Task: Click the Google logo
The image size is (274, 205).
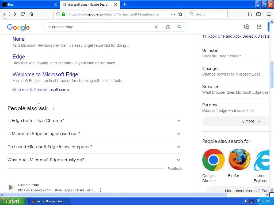Action: (x=18, y=27)
